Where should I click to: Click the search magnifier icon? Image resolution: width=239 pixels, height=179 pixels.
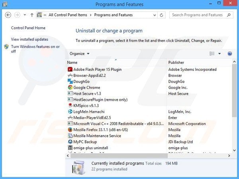(229, 15)
